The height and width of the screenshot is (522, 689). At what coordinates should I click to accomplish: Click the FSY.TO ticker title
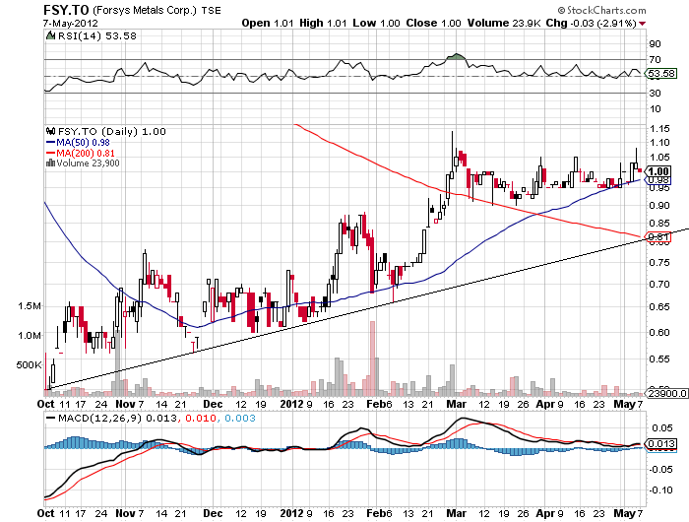point(66,10)
